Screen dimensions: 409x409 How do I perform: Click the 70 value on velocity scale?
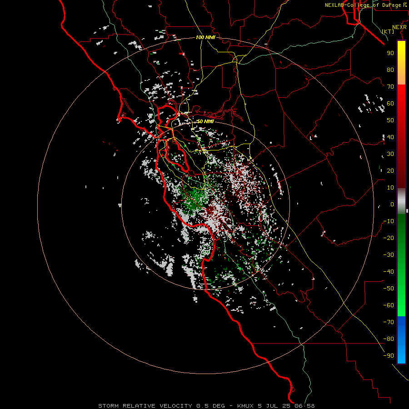[x=390, y=87]
